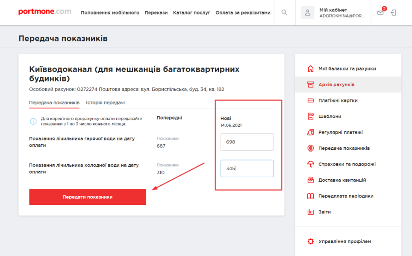Focus hot water reading field 698
This screenshot has height=256, width=412.
click(247, 142)
